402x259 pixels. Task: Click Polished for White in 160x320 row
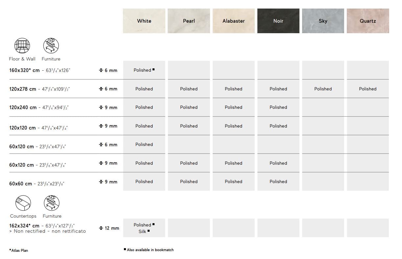(x=142, y=70)
